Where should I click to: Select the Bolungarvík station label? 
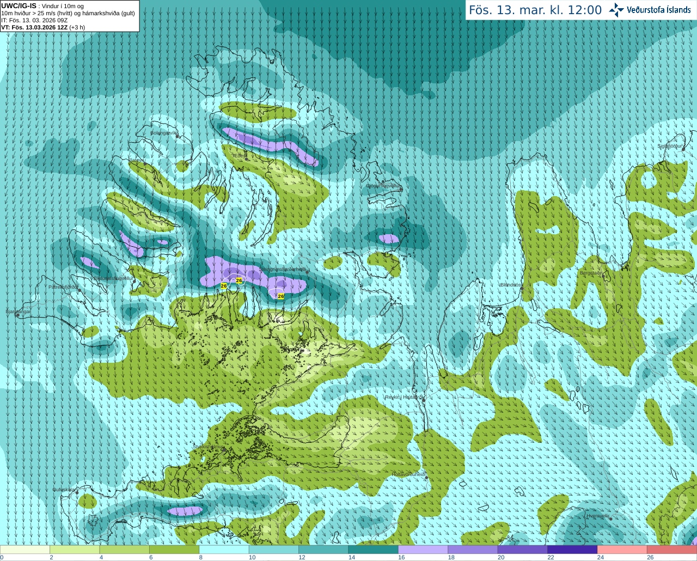[x=164, y=133]
